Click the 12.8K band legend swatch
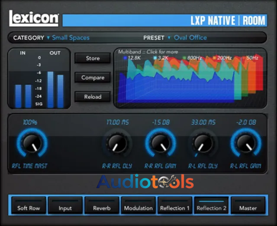This screenshot has width=277, height=226. pyautogui.click(x=125, y=58)
